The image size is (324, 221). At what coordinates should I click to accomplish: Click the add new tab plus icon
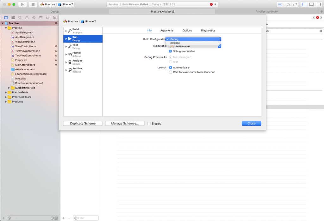pyautogui.click(x=321, y=12)
